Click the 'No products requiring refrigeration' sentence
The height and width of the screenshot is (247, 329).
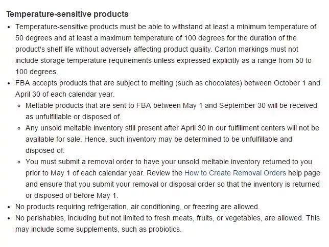137,207
